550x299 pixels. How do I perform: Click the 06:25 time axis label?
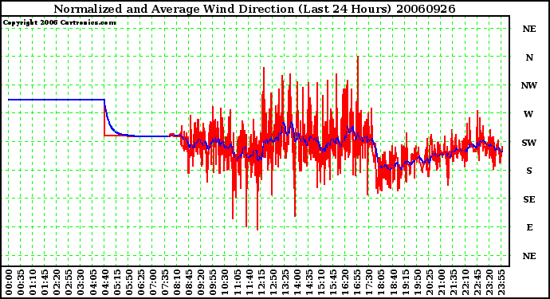140,282
